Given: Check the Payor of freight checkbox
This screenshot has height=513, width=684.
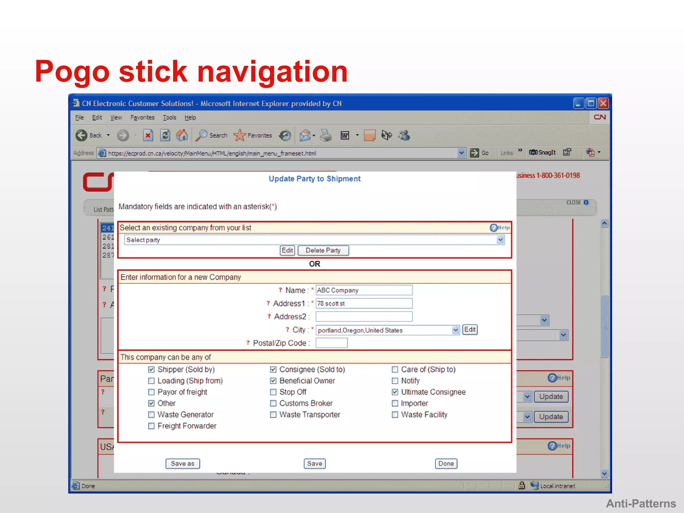Looking at the screenshot, I should click(151, 392).
